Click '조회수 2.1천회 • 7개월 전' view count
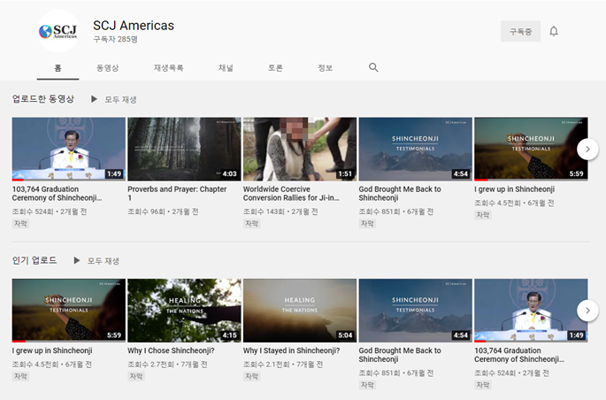 [283, 364]
